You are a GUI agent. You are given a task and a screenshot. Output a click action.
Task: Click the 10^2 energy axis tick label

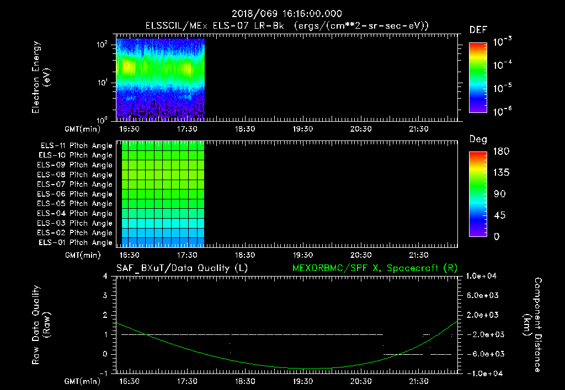click(x=102, y=45)
